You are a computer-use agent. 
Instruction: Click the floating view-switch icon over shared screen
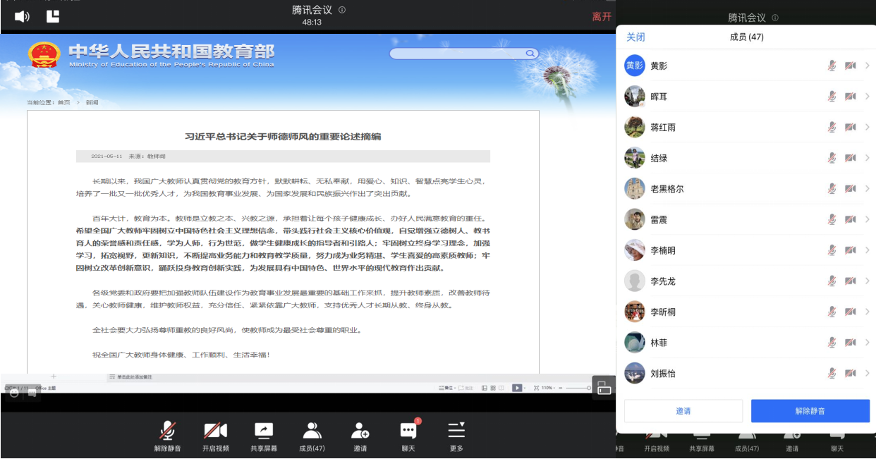[x=604, y=388]
